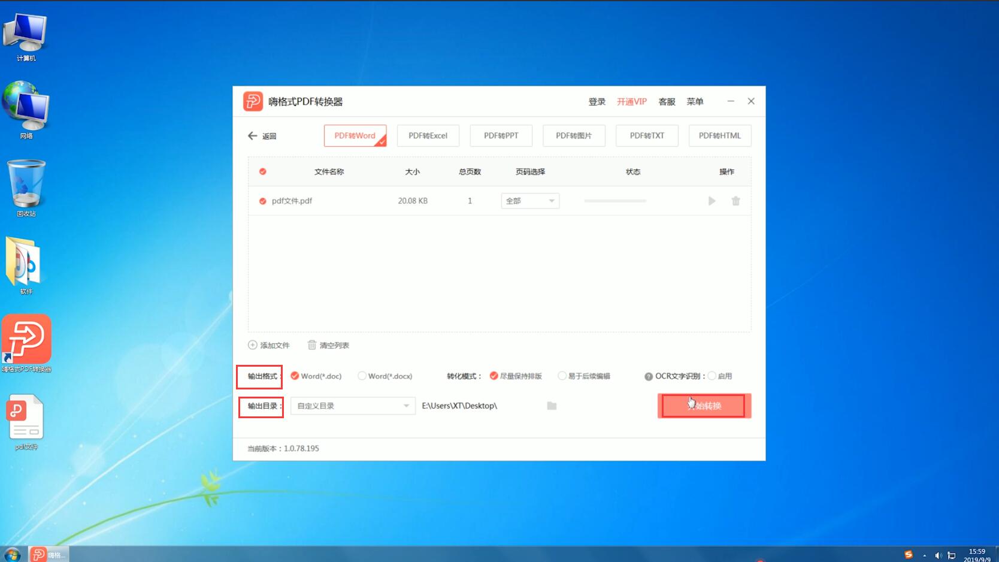The image size is (999, 562).
Task: Open the pdf文件 desktop file icon
Action: (x=26, y=422)
